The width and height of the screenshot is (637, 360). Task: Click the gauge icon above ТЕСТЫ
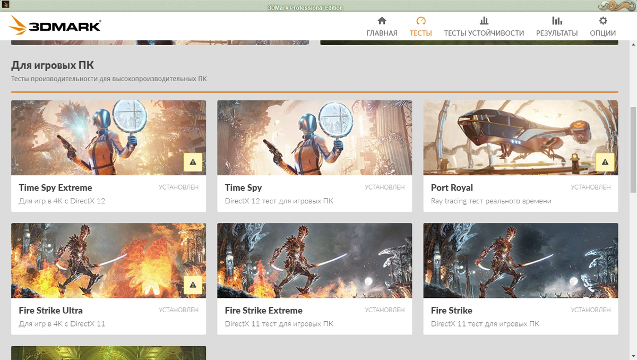[421, 21]
